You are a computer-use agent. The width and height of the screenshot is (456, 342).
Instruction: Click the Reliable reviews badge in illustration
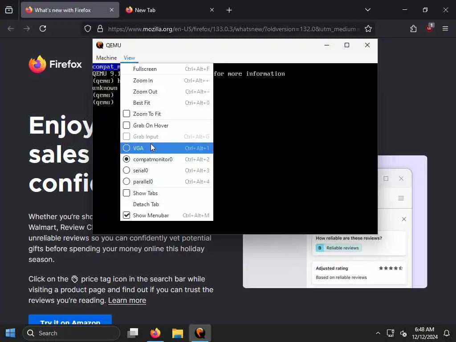(x=339, y=248)
